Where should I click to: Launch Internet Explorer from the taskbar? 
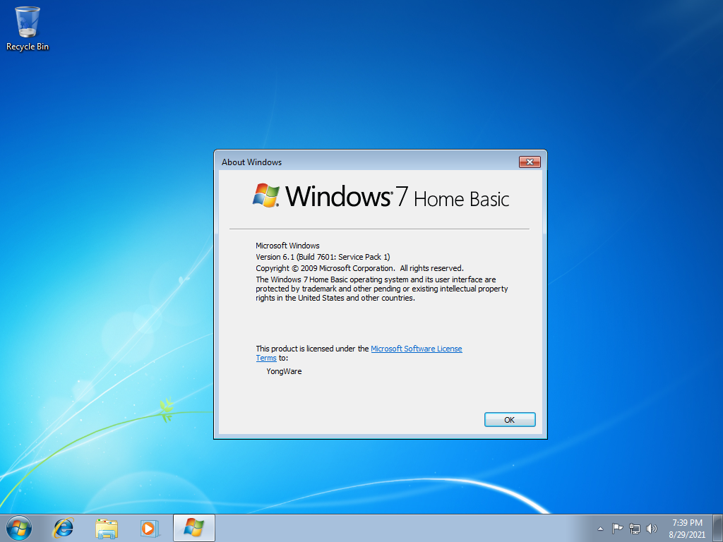[63, 528]
